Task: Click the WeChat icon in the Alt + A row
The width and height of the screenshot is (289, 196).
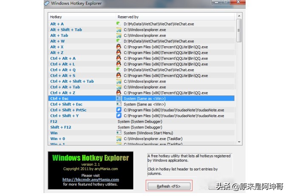Action: [119, 24]
